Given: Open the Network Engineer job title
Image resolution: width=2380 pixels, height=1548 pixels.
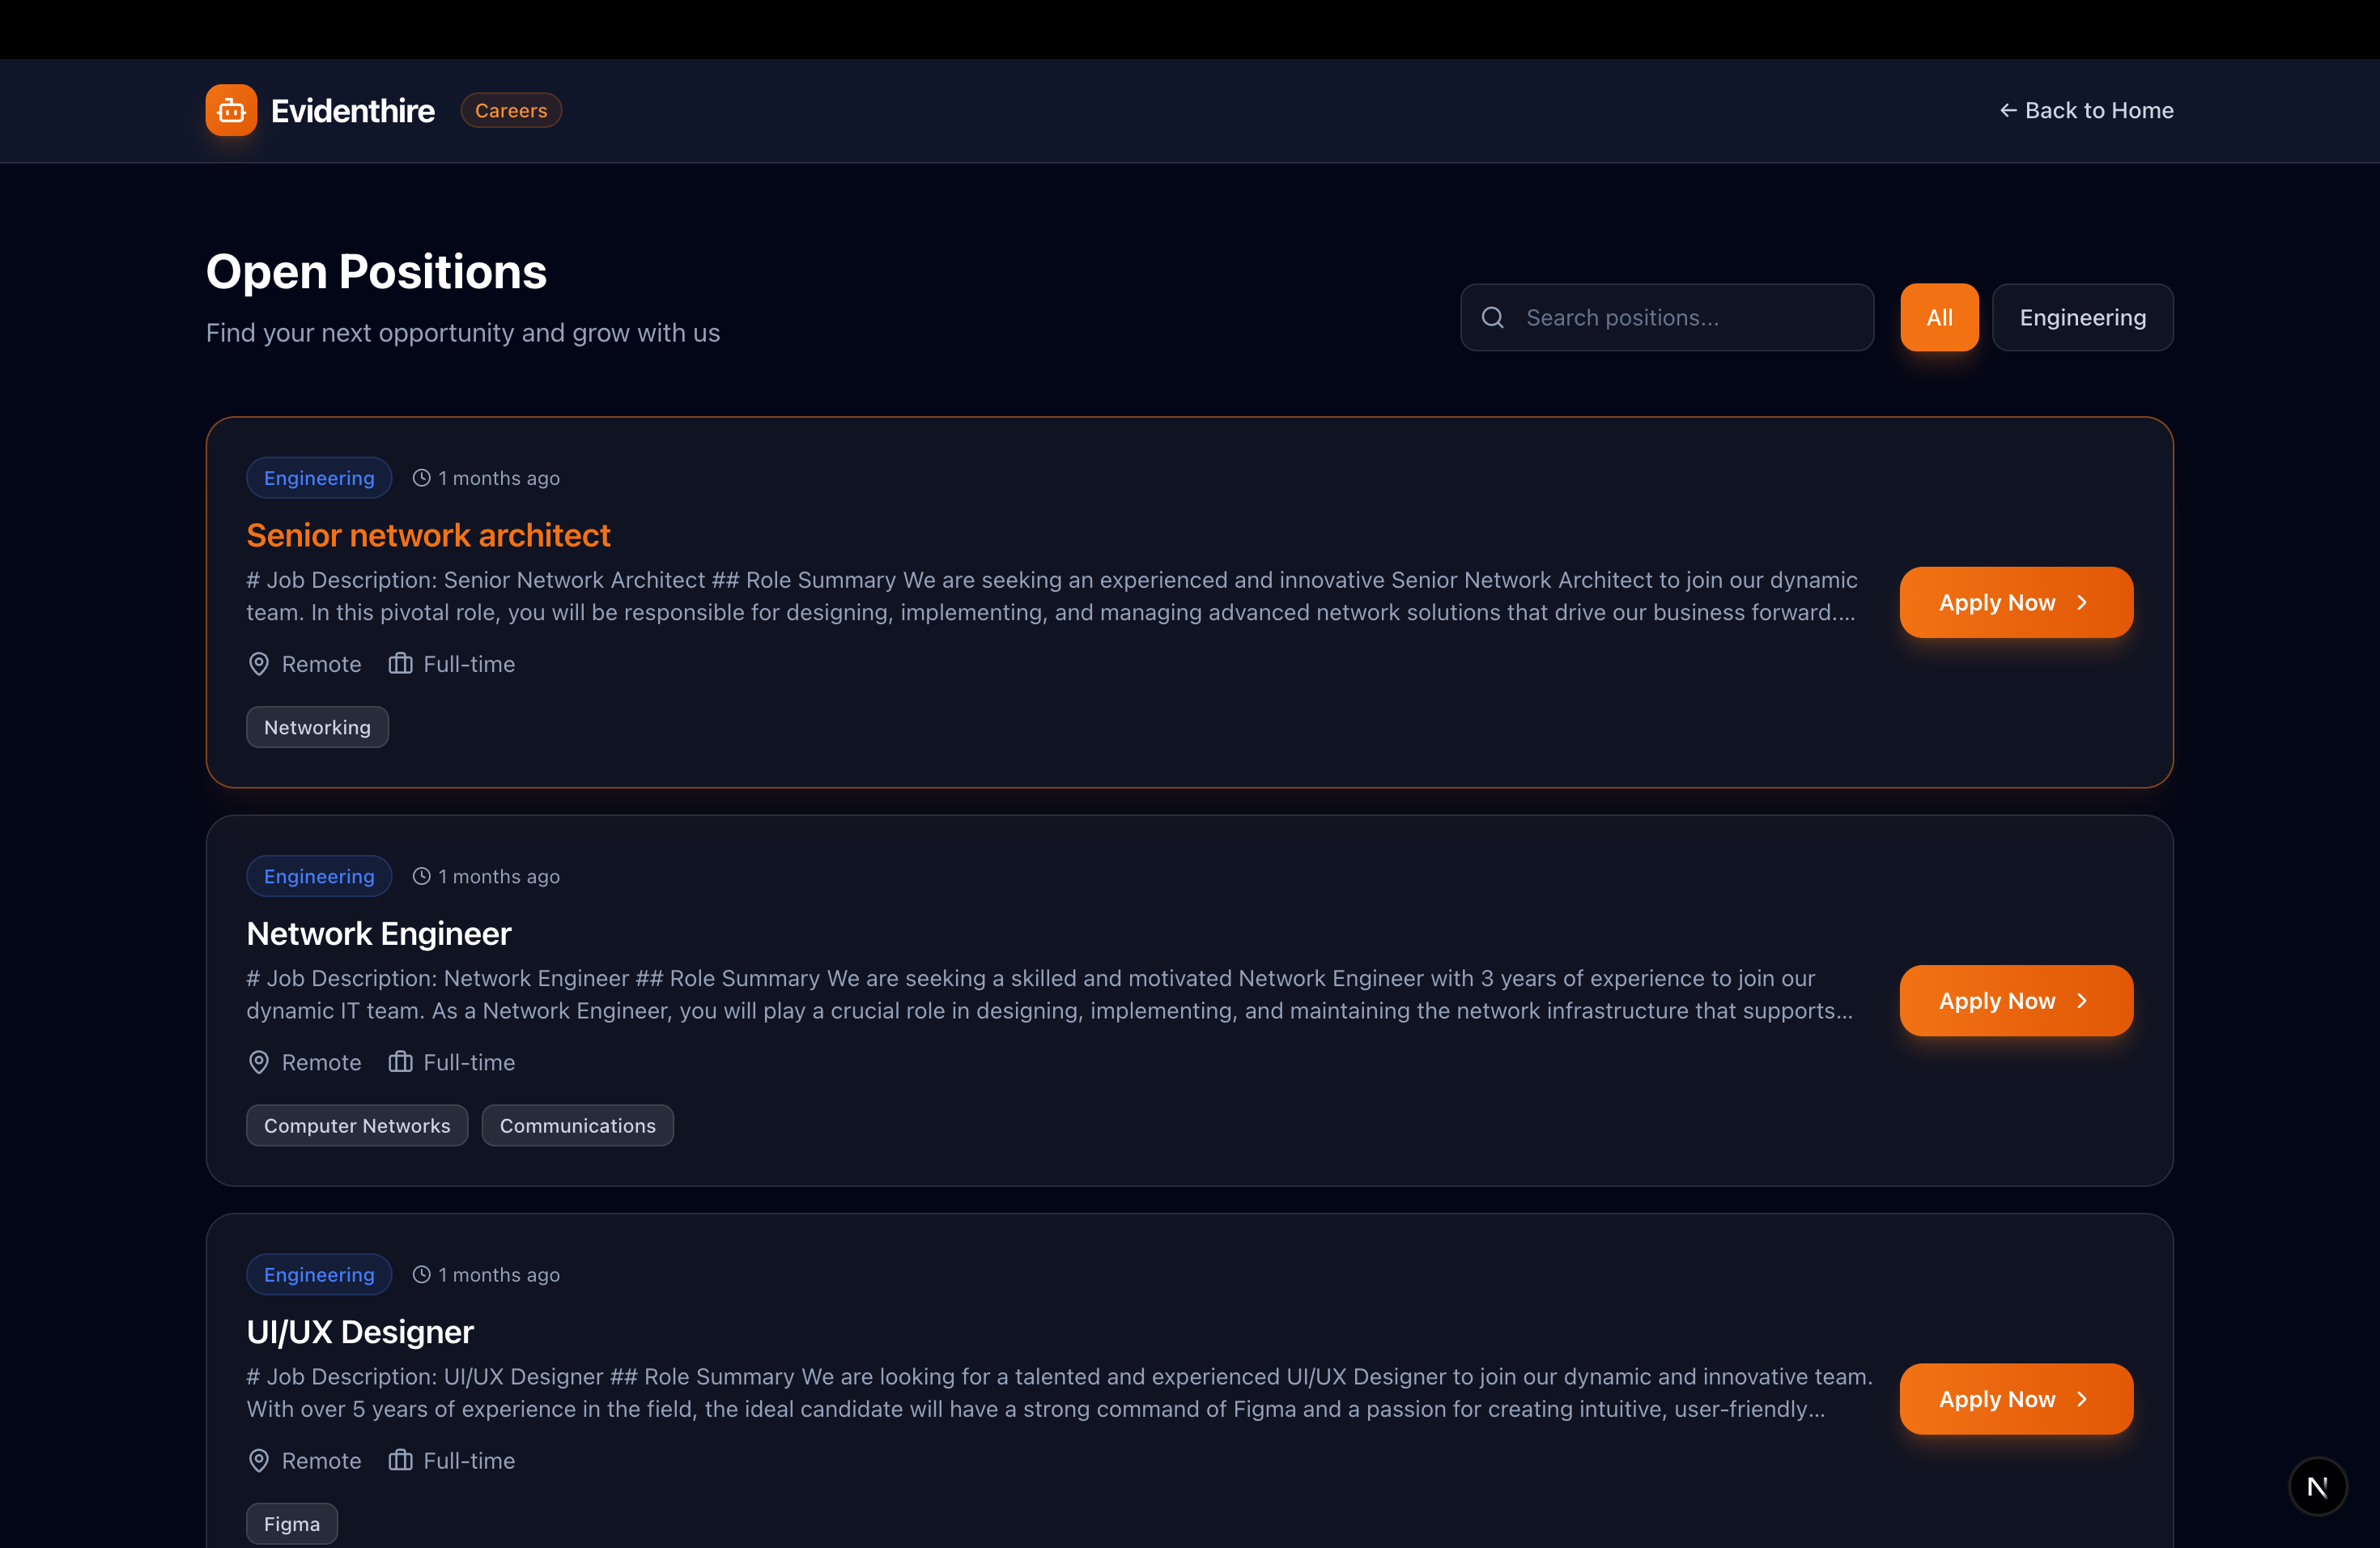Looking at the screenshot, I should coord(379,933).
